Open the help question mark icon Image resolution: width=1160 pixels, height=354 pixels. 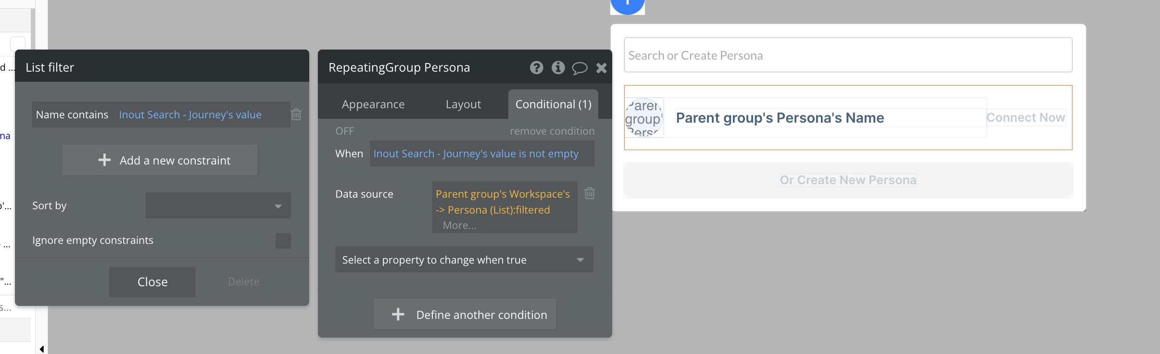pyautogui.click(x=536, y=68)
